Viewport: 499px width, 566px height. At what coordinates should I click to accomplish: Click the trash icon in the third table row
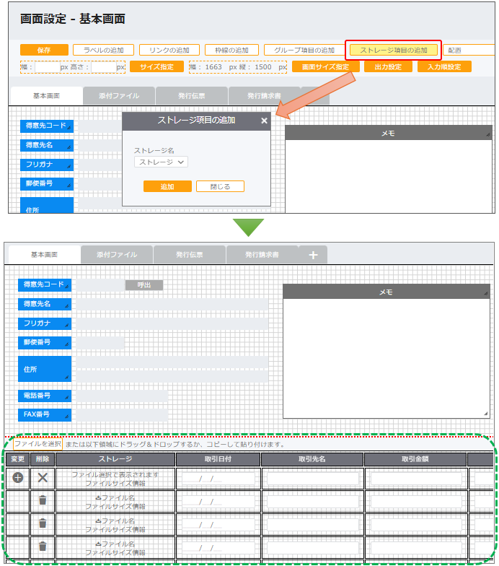tap(43, 523)
